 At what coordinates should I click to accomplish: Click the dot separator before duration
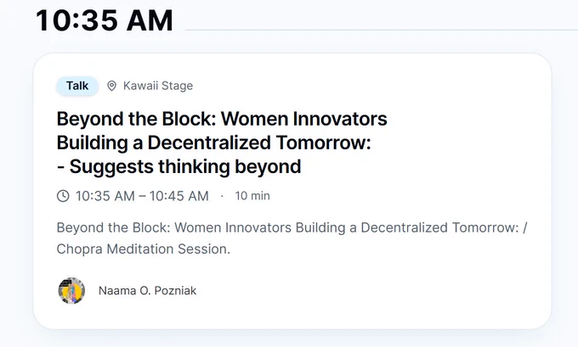click(222, 196)
